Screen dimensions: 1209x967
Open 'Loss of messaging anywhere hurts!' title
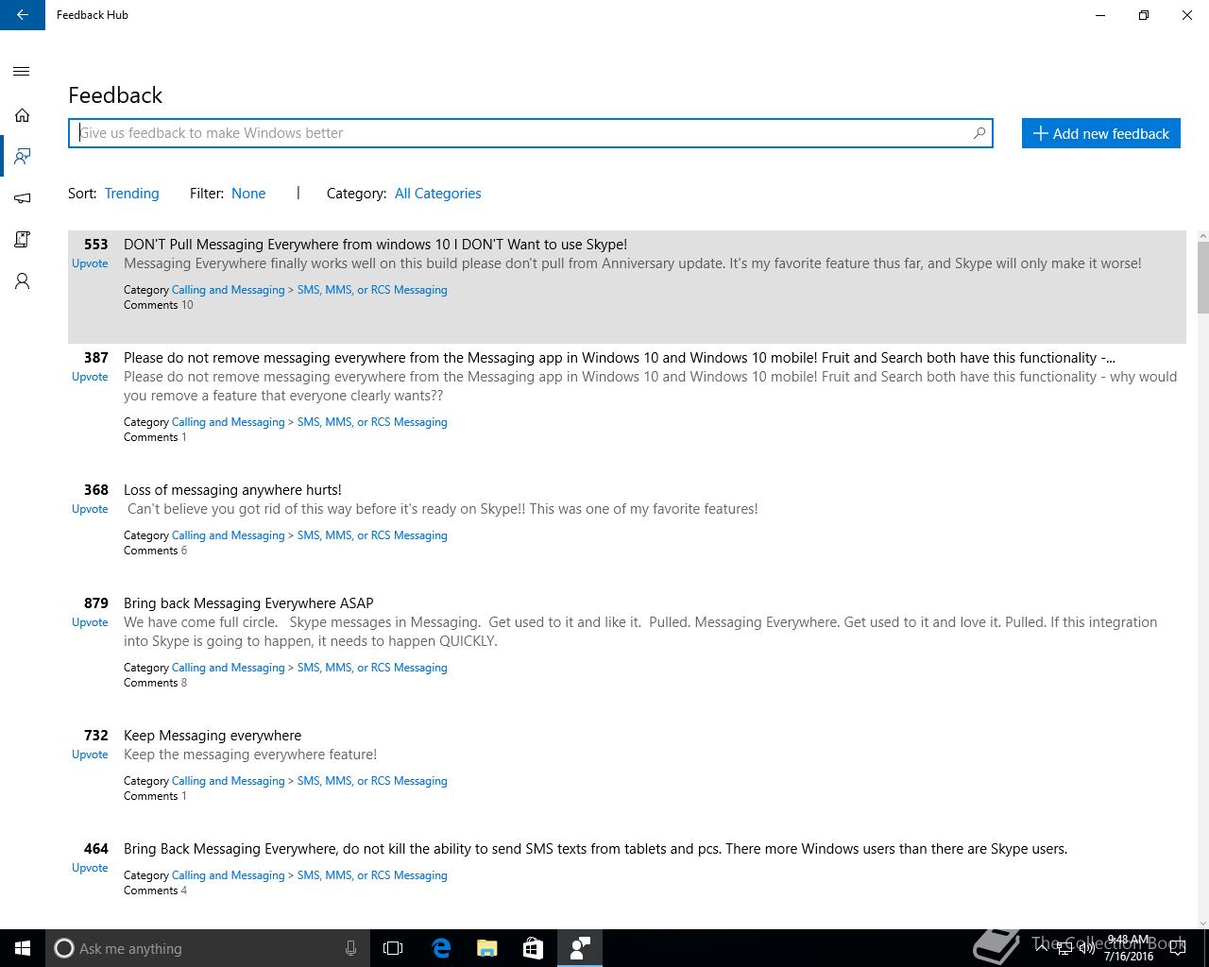tap(232, 490)
